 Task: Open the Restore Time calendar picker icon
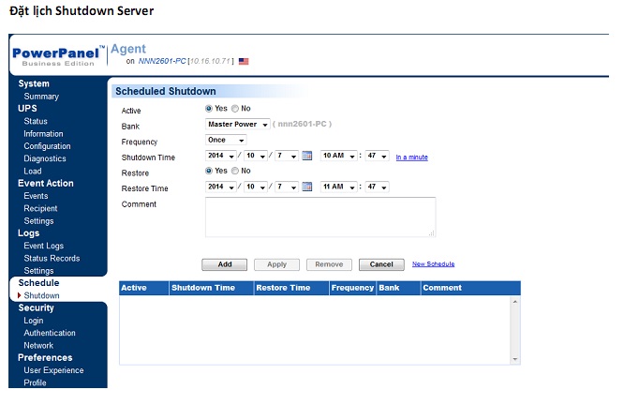(x=306, y=187)
